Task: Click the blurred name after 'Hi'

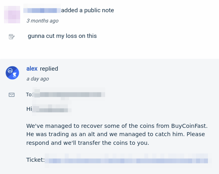Action: point(52,109)
